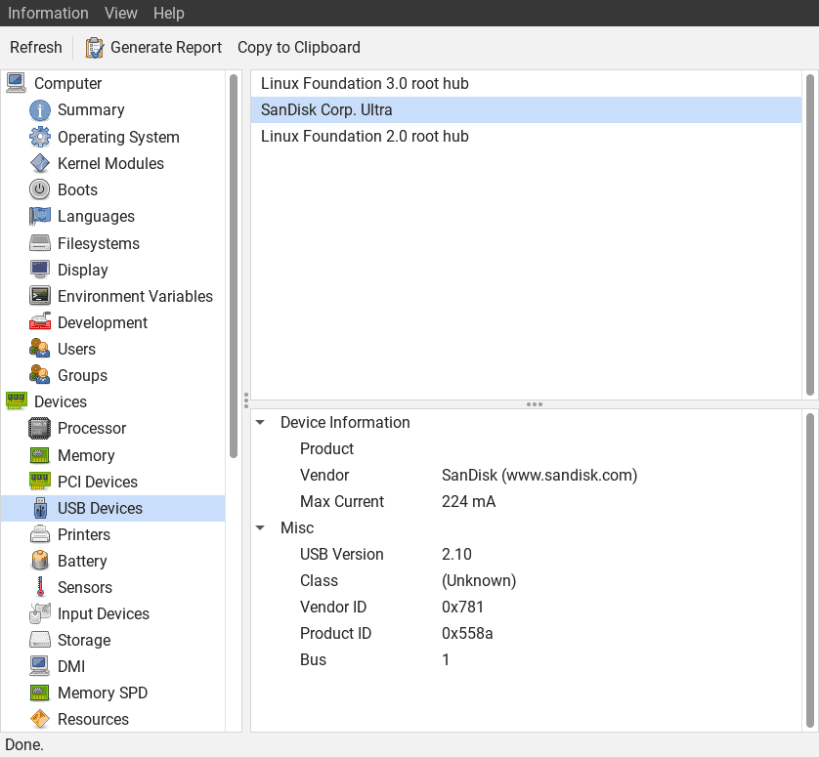Select the Processor chip icon

[x=40, y=428]
